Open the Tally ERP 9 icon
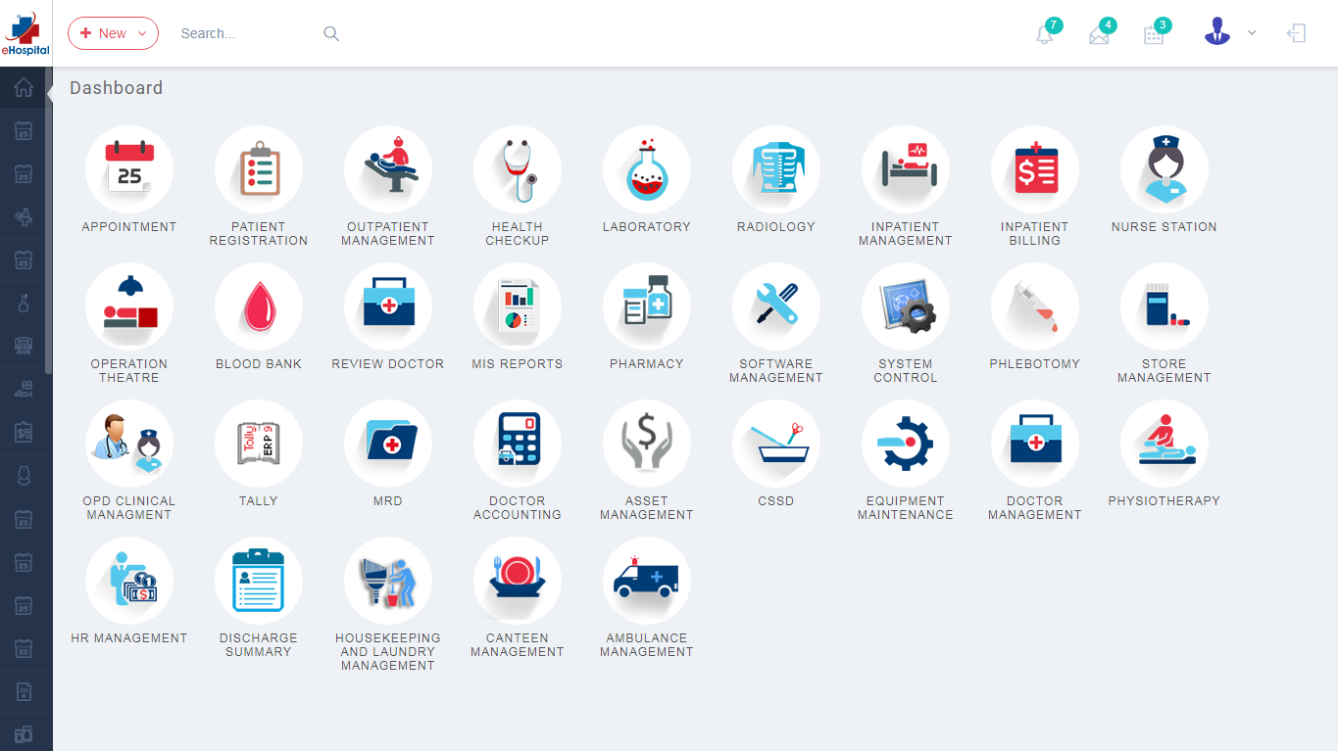1338x751 pixels. [x=259, y=444]
